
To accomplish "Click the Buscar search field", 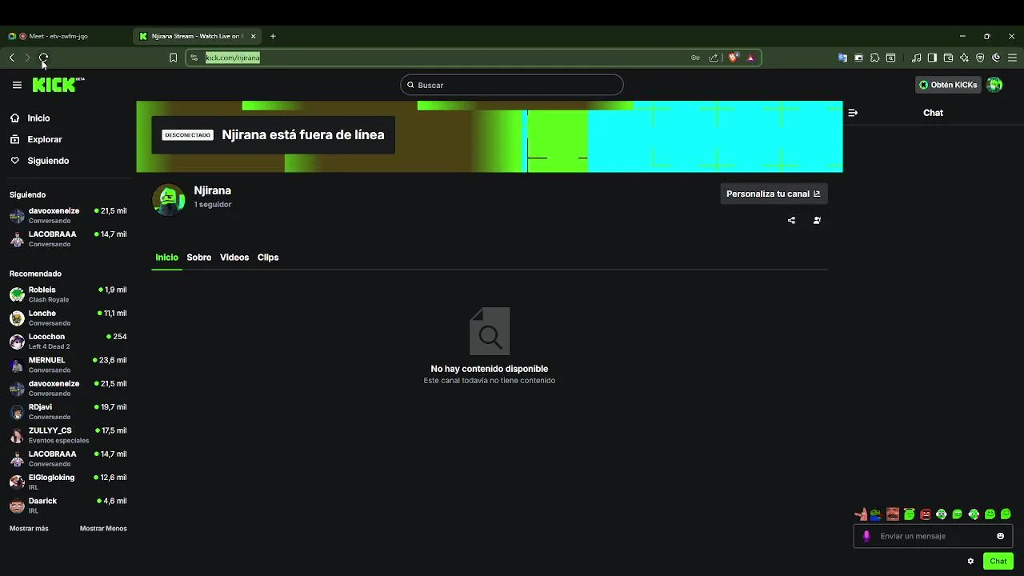I will (512, 85).
